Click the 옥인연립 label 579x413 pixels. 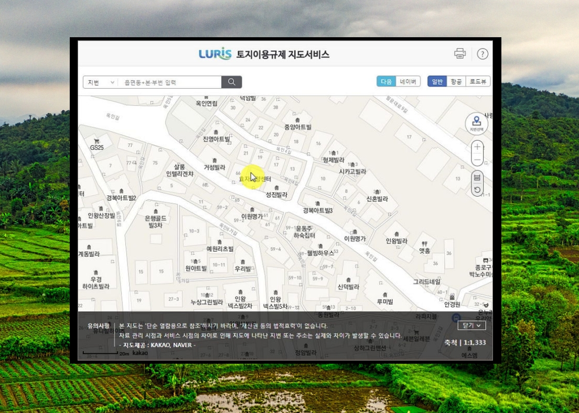[x=207, y=103]
